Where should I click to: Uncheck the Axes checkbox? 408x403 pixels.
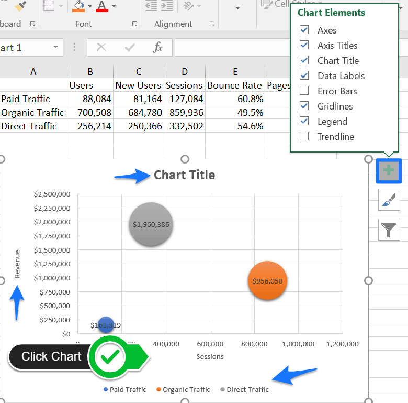[x=304, y=30]
